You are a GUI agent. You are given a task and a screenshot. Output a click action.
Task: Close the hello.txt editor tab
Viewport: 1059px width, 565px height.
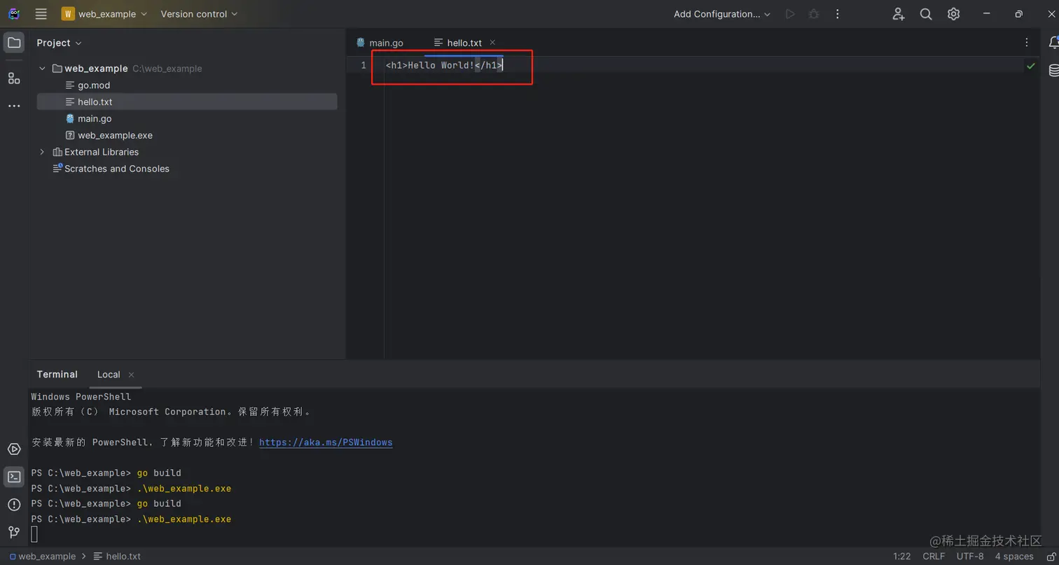(492, 43)
